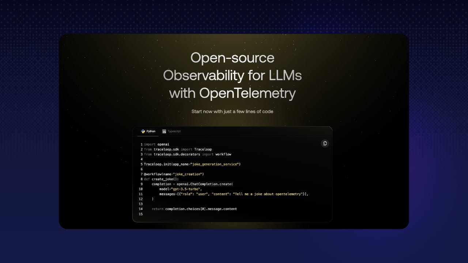This screenshot has height=263, width=468.
Task: Click the heading line "with OpenTelemetry"
Action: (x=232, y=94)
